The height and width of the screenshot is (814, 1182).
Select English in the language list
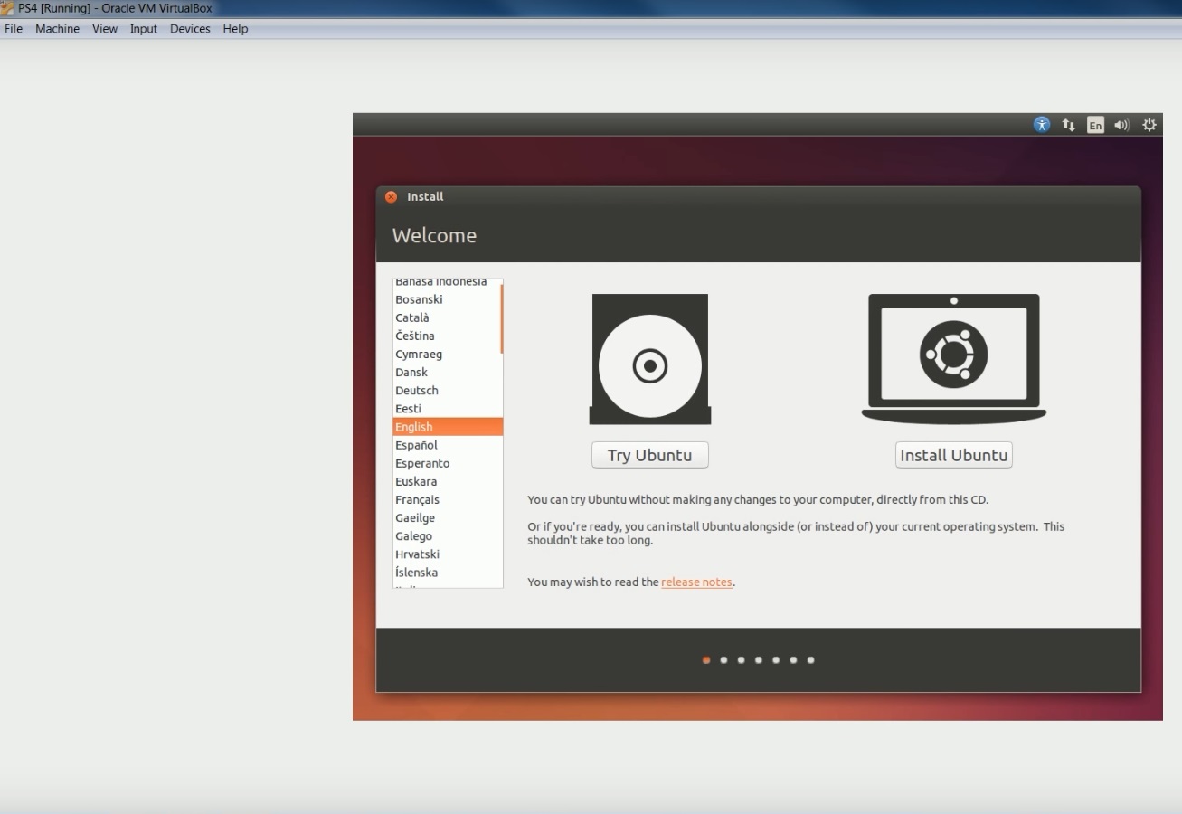448,427
